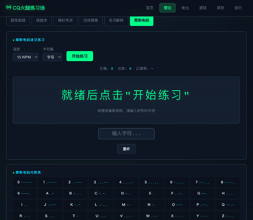
Task: Select the 摩斯电码 tab
Action: (x=141, y=21)
